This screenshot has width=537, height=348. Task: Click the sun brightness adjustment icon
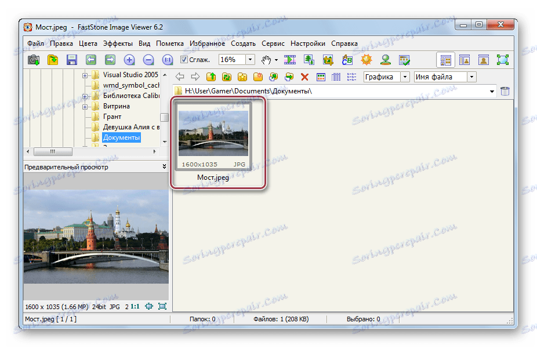(367, 60)
